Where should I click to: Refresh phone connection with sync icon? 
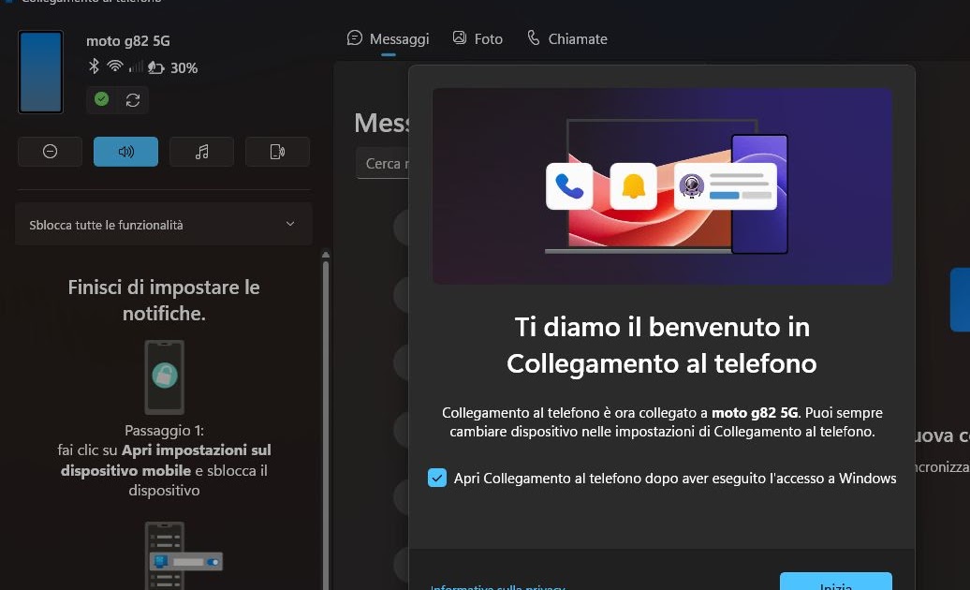tap(132, 99)
